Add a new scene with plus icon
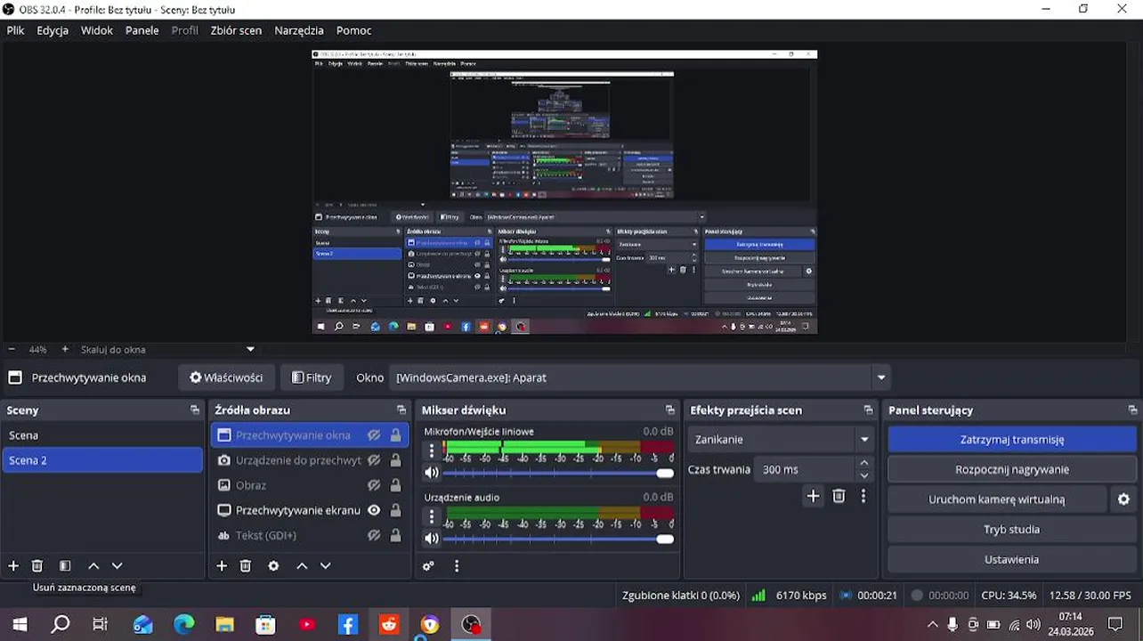1143x641 pixels. point(13,565)
